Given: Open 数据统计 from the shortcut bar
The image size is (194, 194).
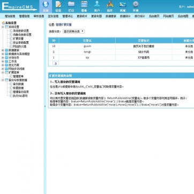Looking at the screenshot, I should pos(125,16).
